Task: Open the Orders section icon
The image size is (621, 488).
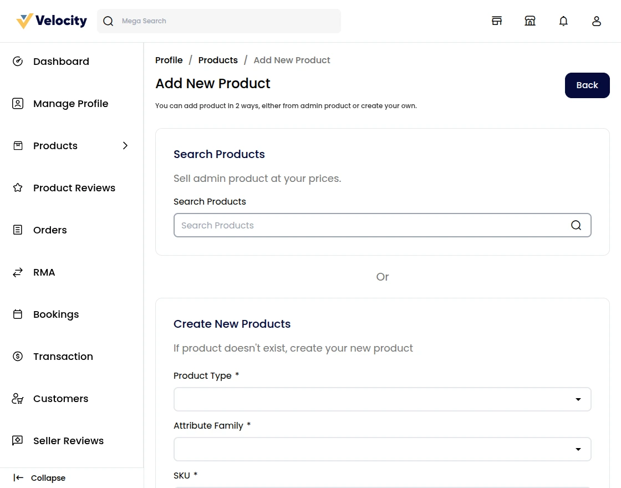Action: (x=17, y=230)
